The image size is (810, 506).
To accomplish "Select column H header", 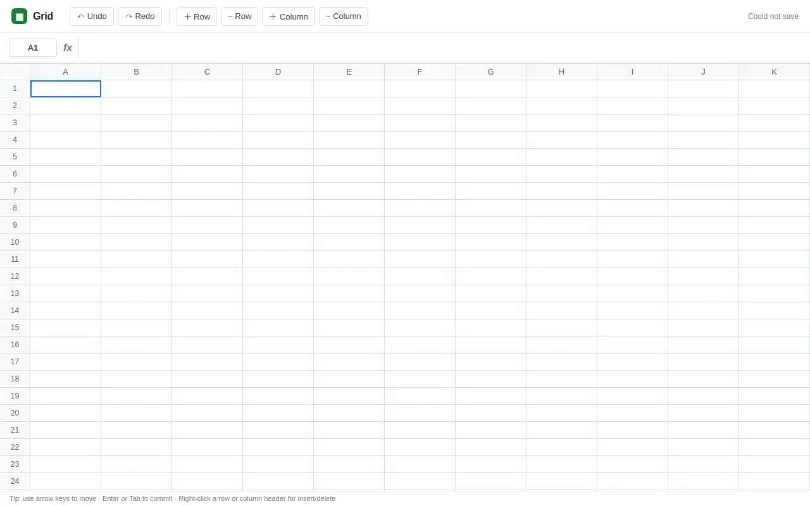I will pos(562,72).
